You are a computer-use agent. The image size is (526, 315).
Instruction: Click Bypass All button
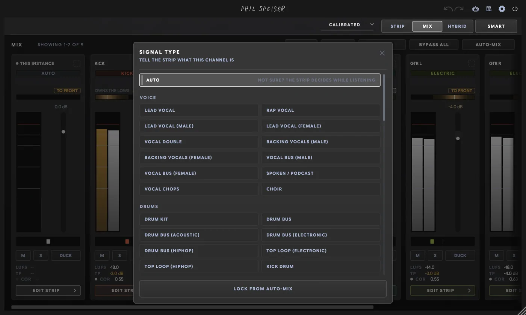(434, 45)
